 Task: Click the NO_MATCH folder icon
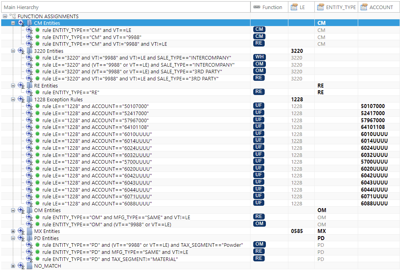point(30,266)
